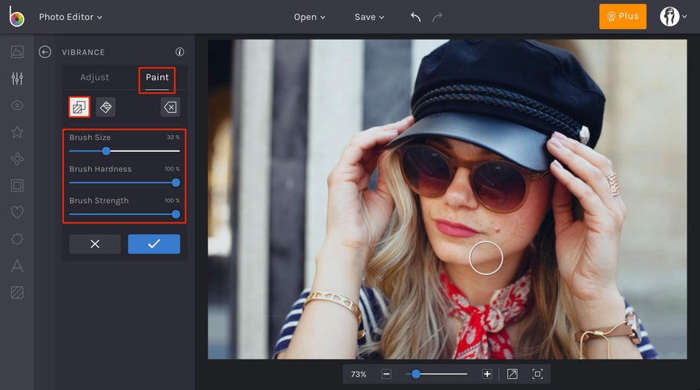Toggle the erase brush mode button
The width and height of the screenshot is (700, 390).
[106, 108]
